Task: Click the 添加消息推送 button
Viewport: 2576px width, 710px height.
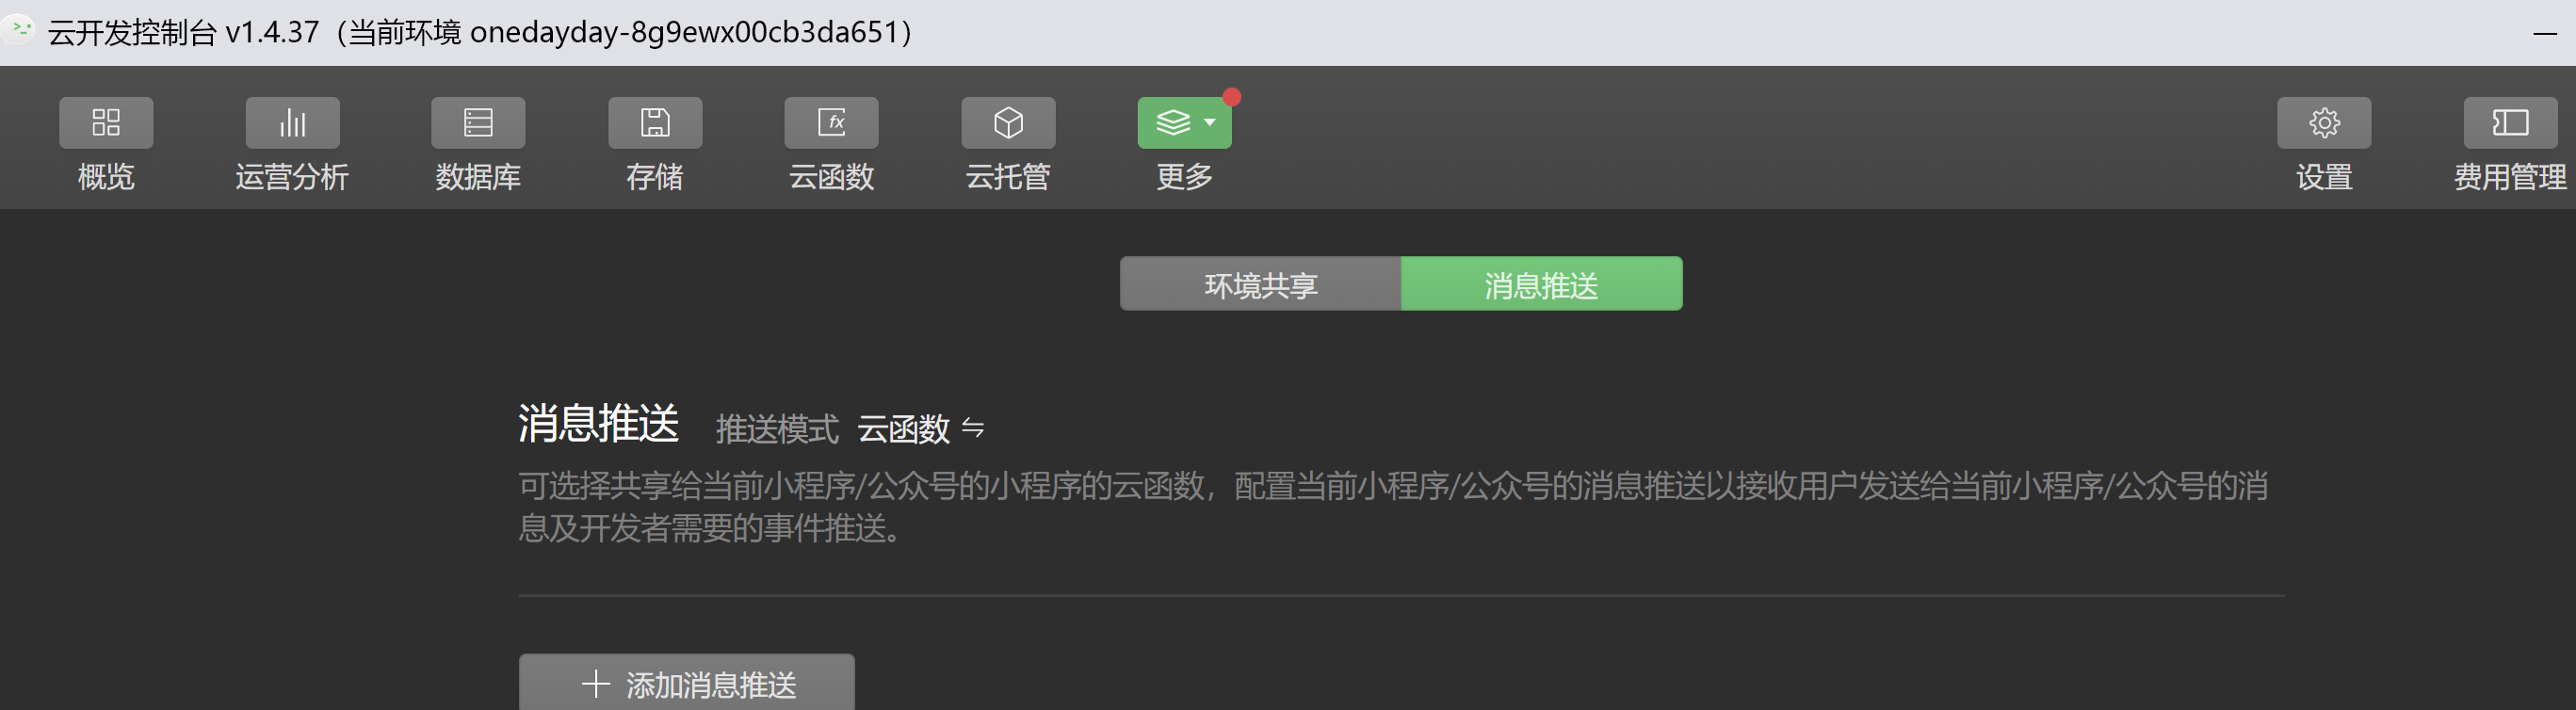Action: point(686,683)
